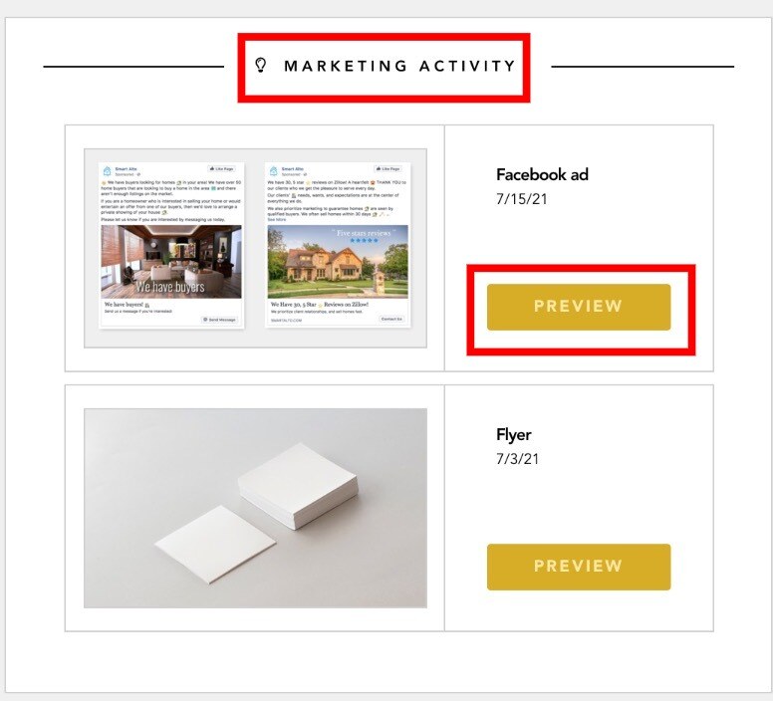The image size is (773, 701).
Task: Click the lightbulb icon beside Marketing Activity
Action: 261,65
